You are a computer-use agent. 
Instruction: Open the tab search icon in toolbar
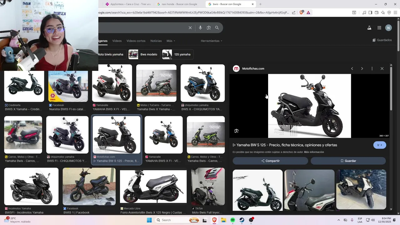tap(354, 12)
